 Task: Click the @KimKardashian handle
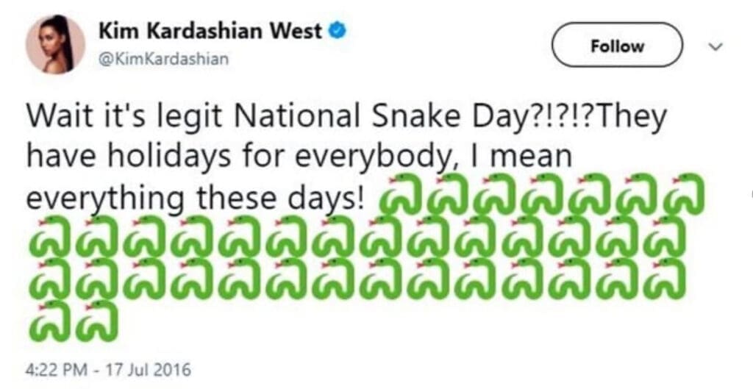point(164,60)
